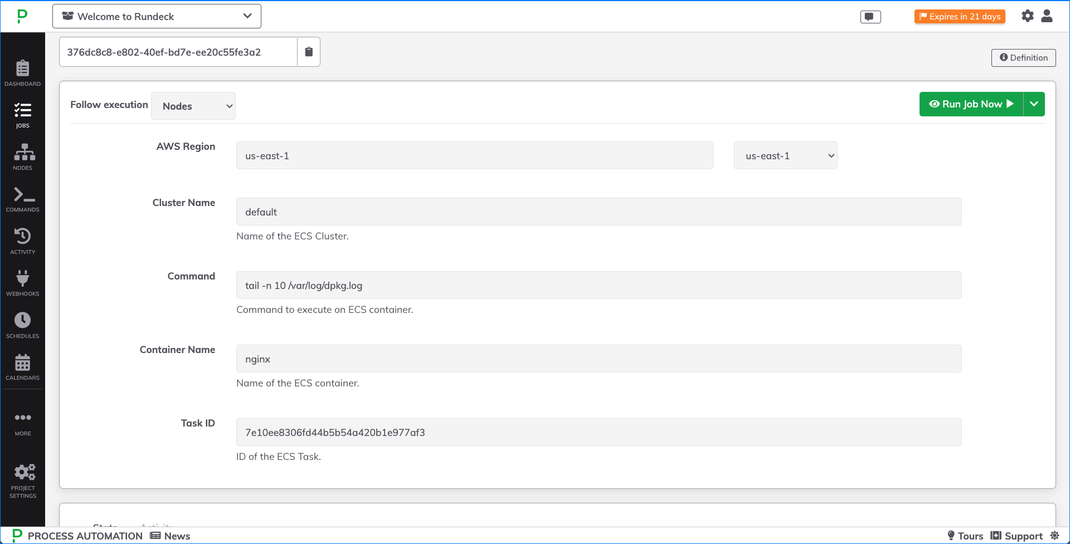Click the 'Follow execution' label
This screenshot has height=544, width=1070.
pos(109,105)
